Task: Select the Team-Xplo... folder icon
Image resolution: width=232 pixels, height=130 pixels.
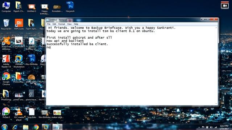Action: pos(32,25)
